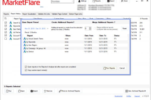151x100 pixels.
Task: Click the UnBlur link
Action: pos(129,96)
